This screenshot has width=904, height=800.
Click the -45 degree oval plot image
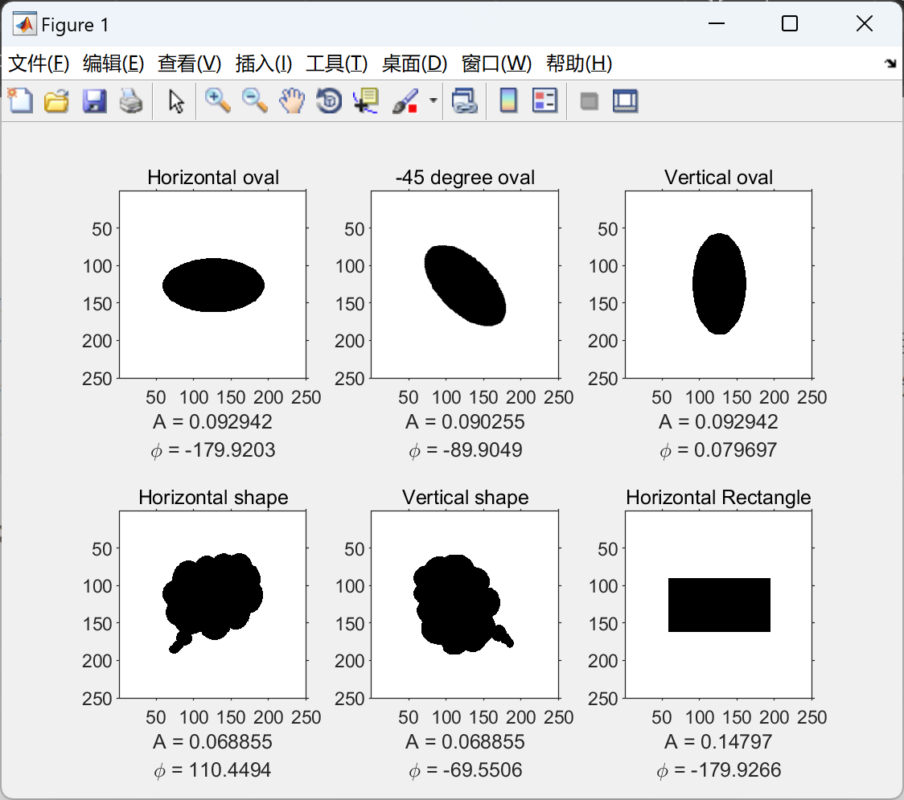pyautogui.click(x=465, y=285)
